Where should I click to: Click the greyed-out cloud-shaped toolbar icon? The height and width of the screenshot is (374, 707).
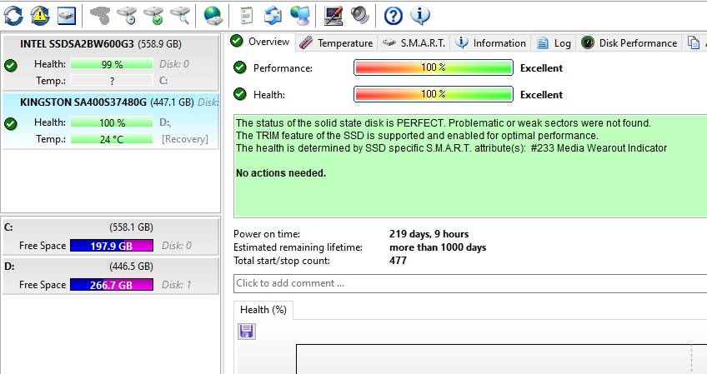point(100,16)
